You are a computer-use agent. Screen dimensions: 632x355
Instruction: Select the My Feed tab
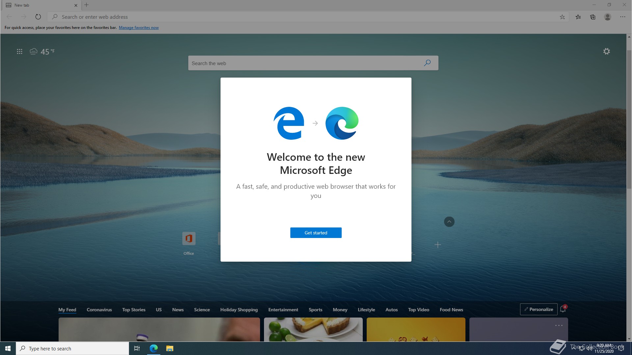pyautogui.click(x=67, y=310)
